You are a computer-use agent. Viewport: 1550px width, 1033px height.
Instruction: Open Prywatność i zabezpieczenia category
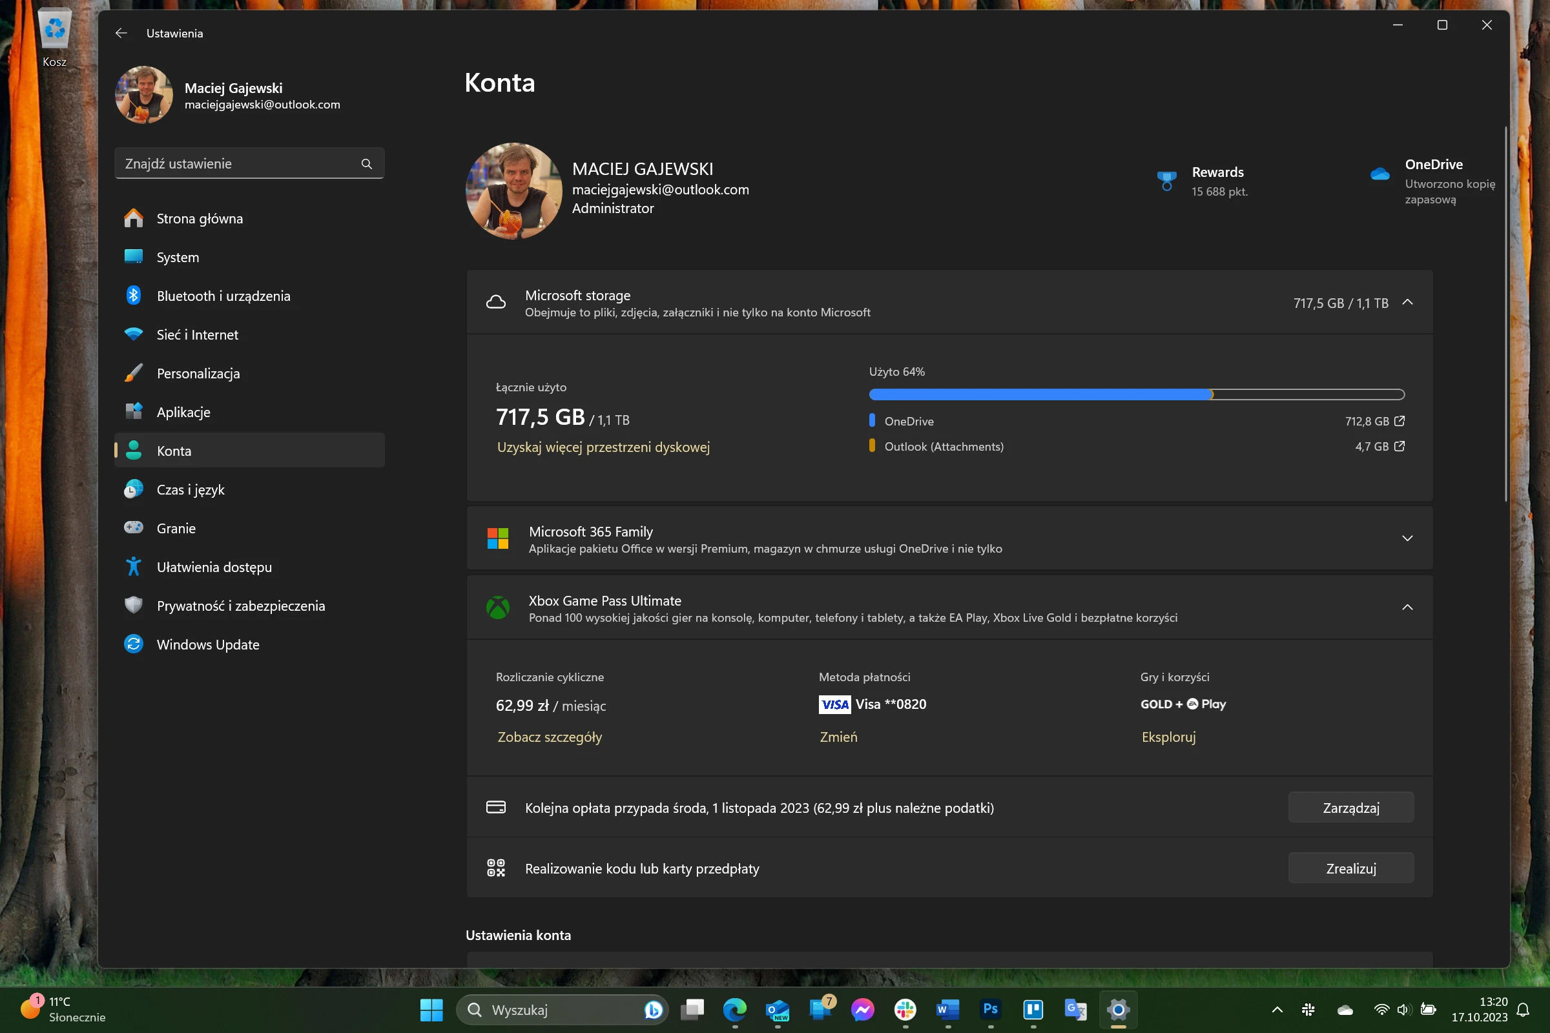pyautogui.click(x=249, y=606)
